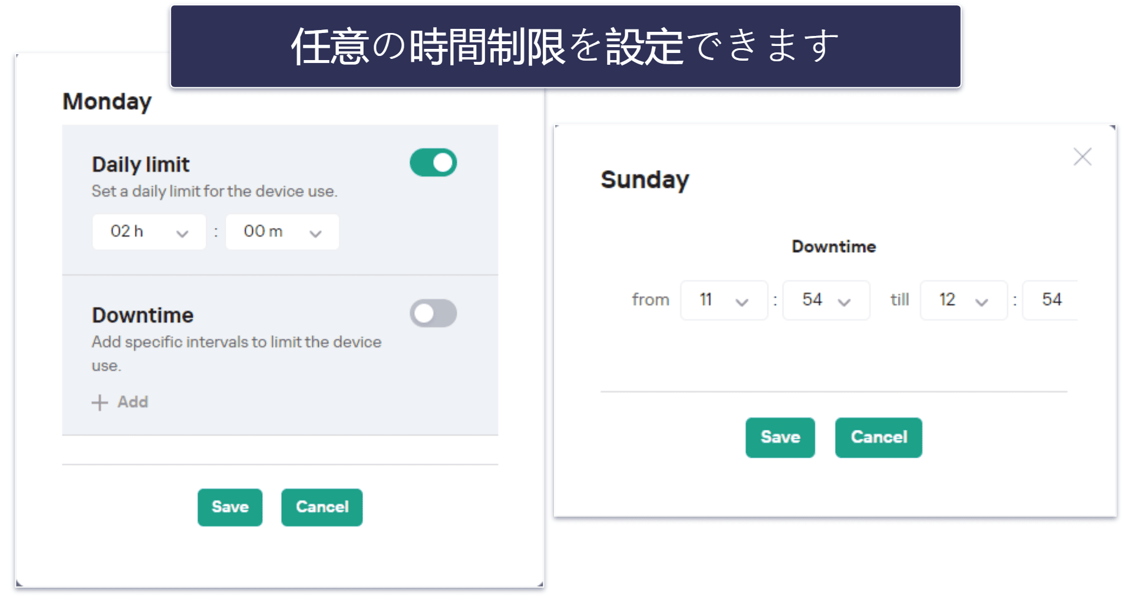The width and height of the screenshot is (1131, 596).
Task: Cancel the Monday settings
Action: 322,507
